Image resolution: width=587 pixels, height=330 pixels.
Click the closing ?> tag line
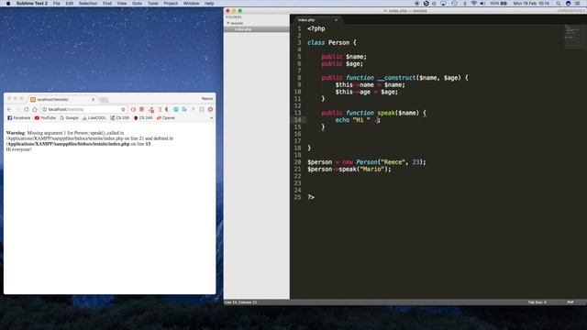coord(311,197)
